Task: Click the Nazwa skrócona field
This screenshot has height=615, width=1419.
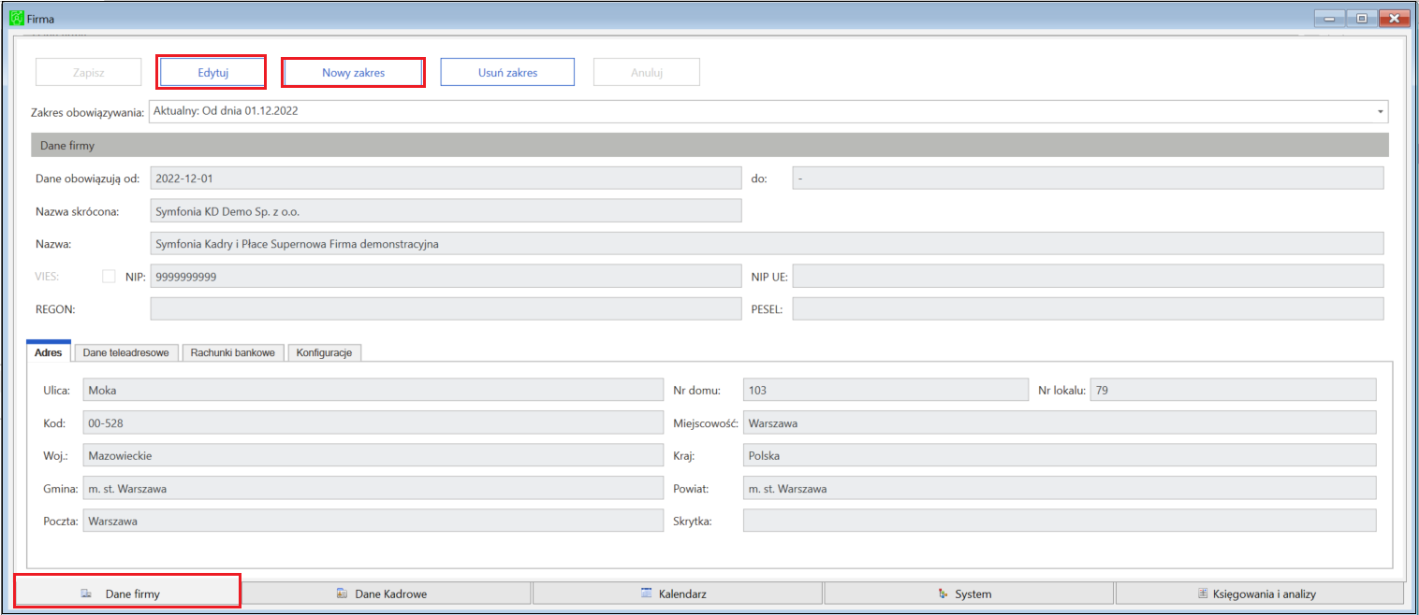Action: (445, 211)
